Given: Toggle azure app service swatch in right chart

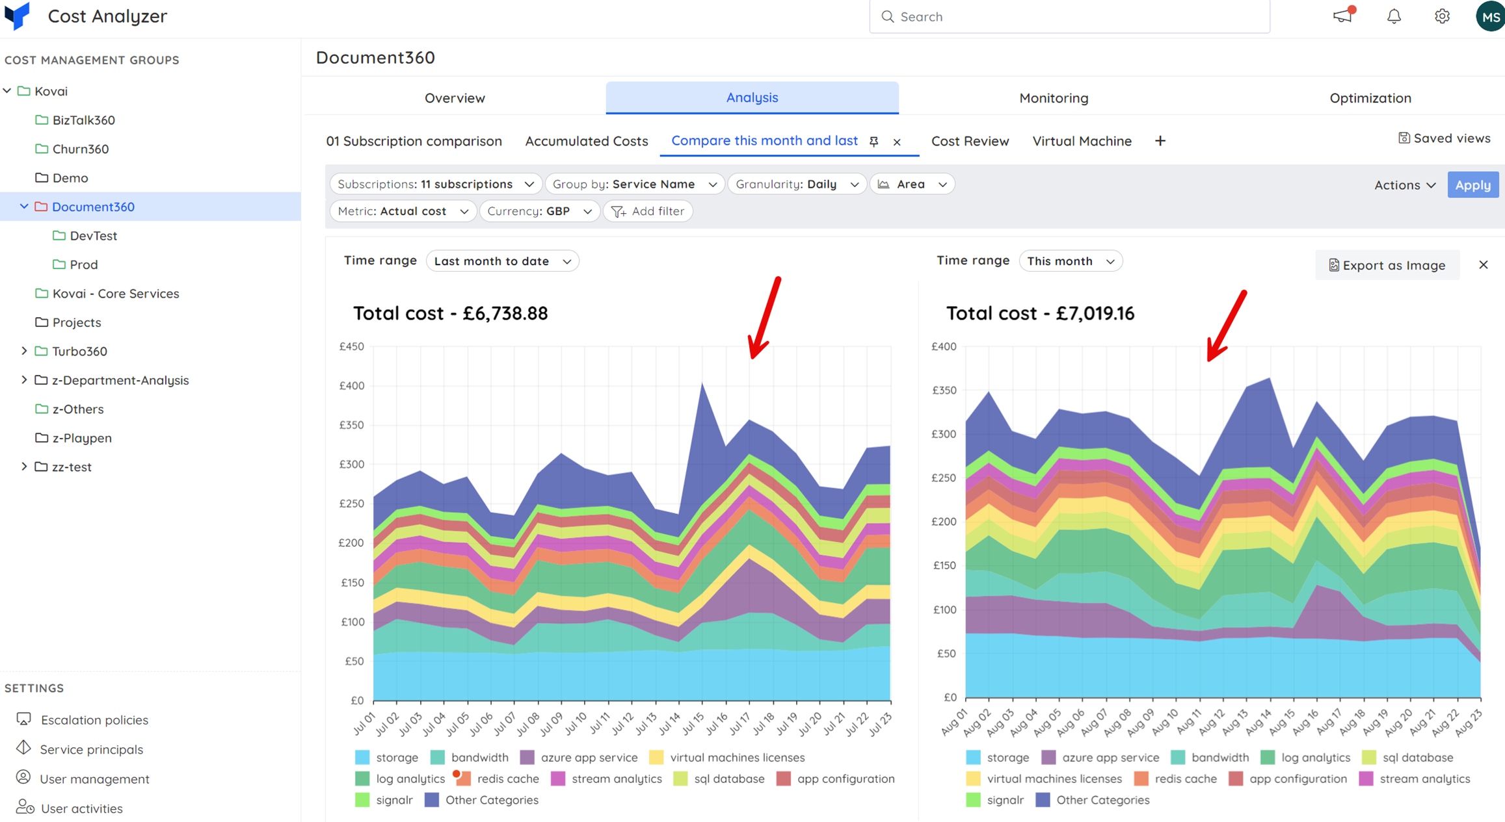Looking at the screenshot, I should pos(1048,757).
